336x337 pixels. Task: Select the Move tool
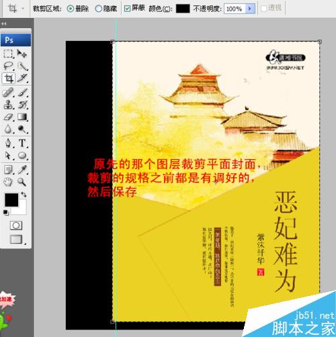22,54
